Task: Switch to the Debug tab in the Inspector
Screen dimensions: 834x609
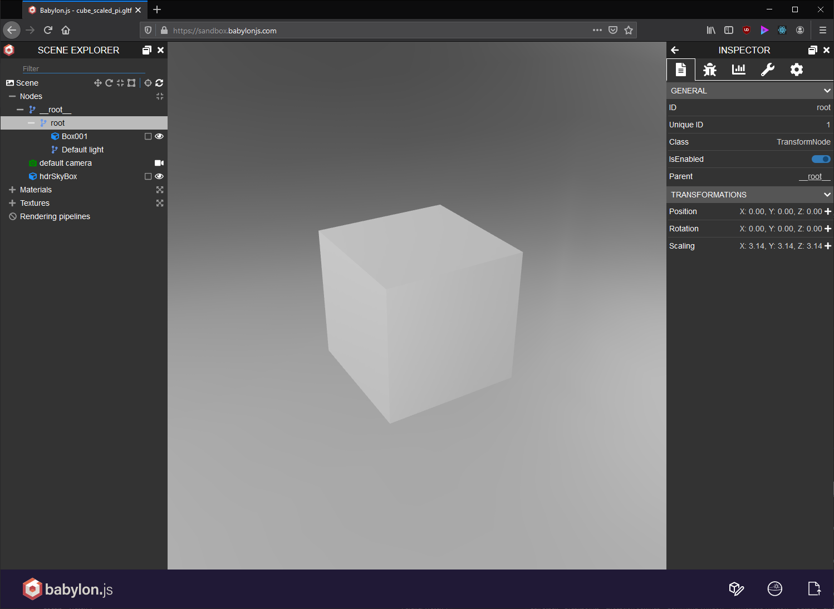Action: pyautogui.click(x=710, y=70)
